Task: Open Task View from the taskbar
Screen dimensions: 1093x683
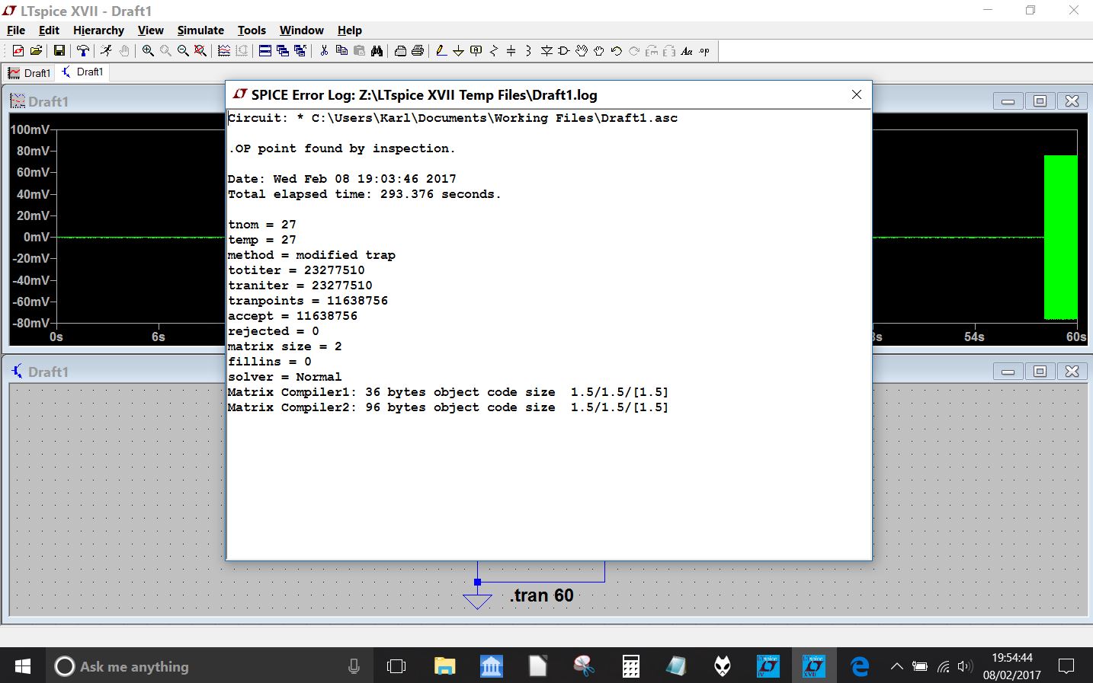Action: (x=396, y=666)
